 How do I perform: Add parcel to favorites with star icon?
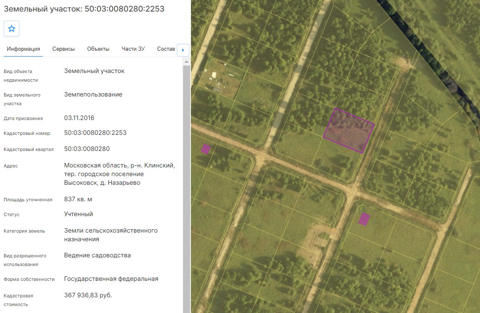pos(12,28)
